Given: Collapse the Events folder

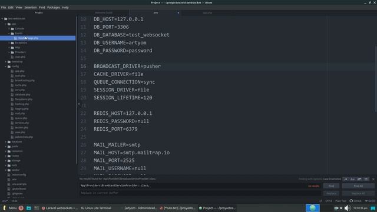Looking at the screenshot, I should 9,34.
